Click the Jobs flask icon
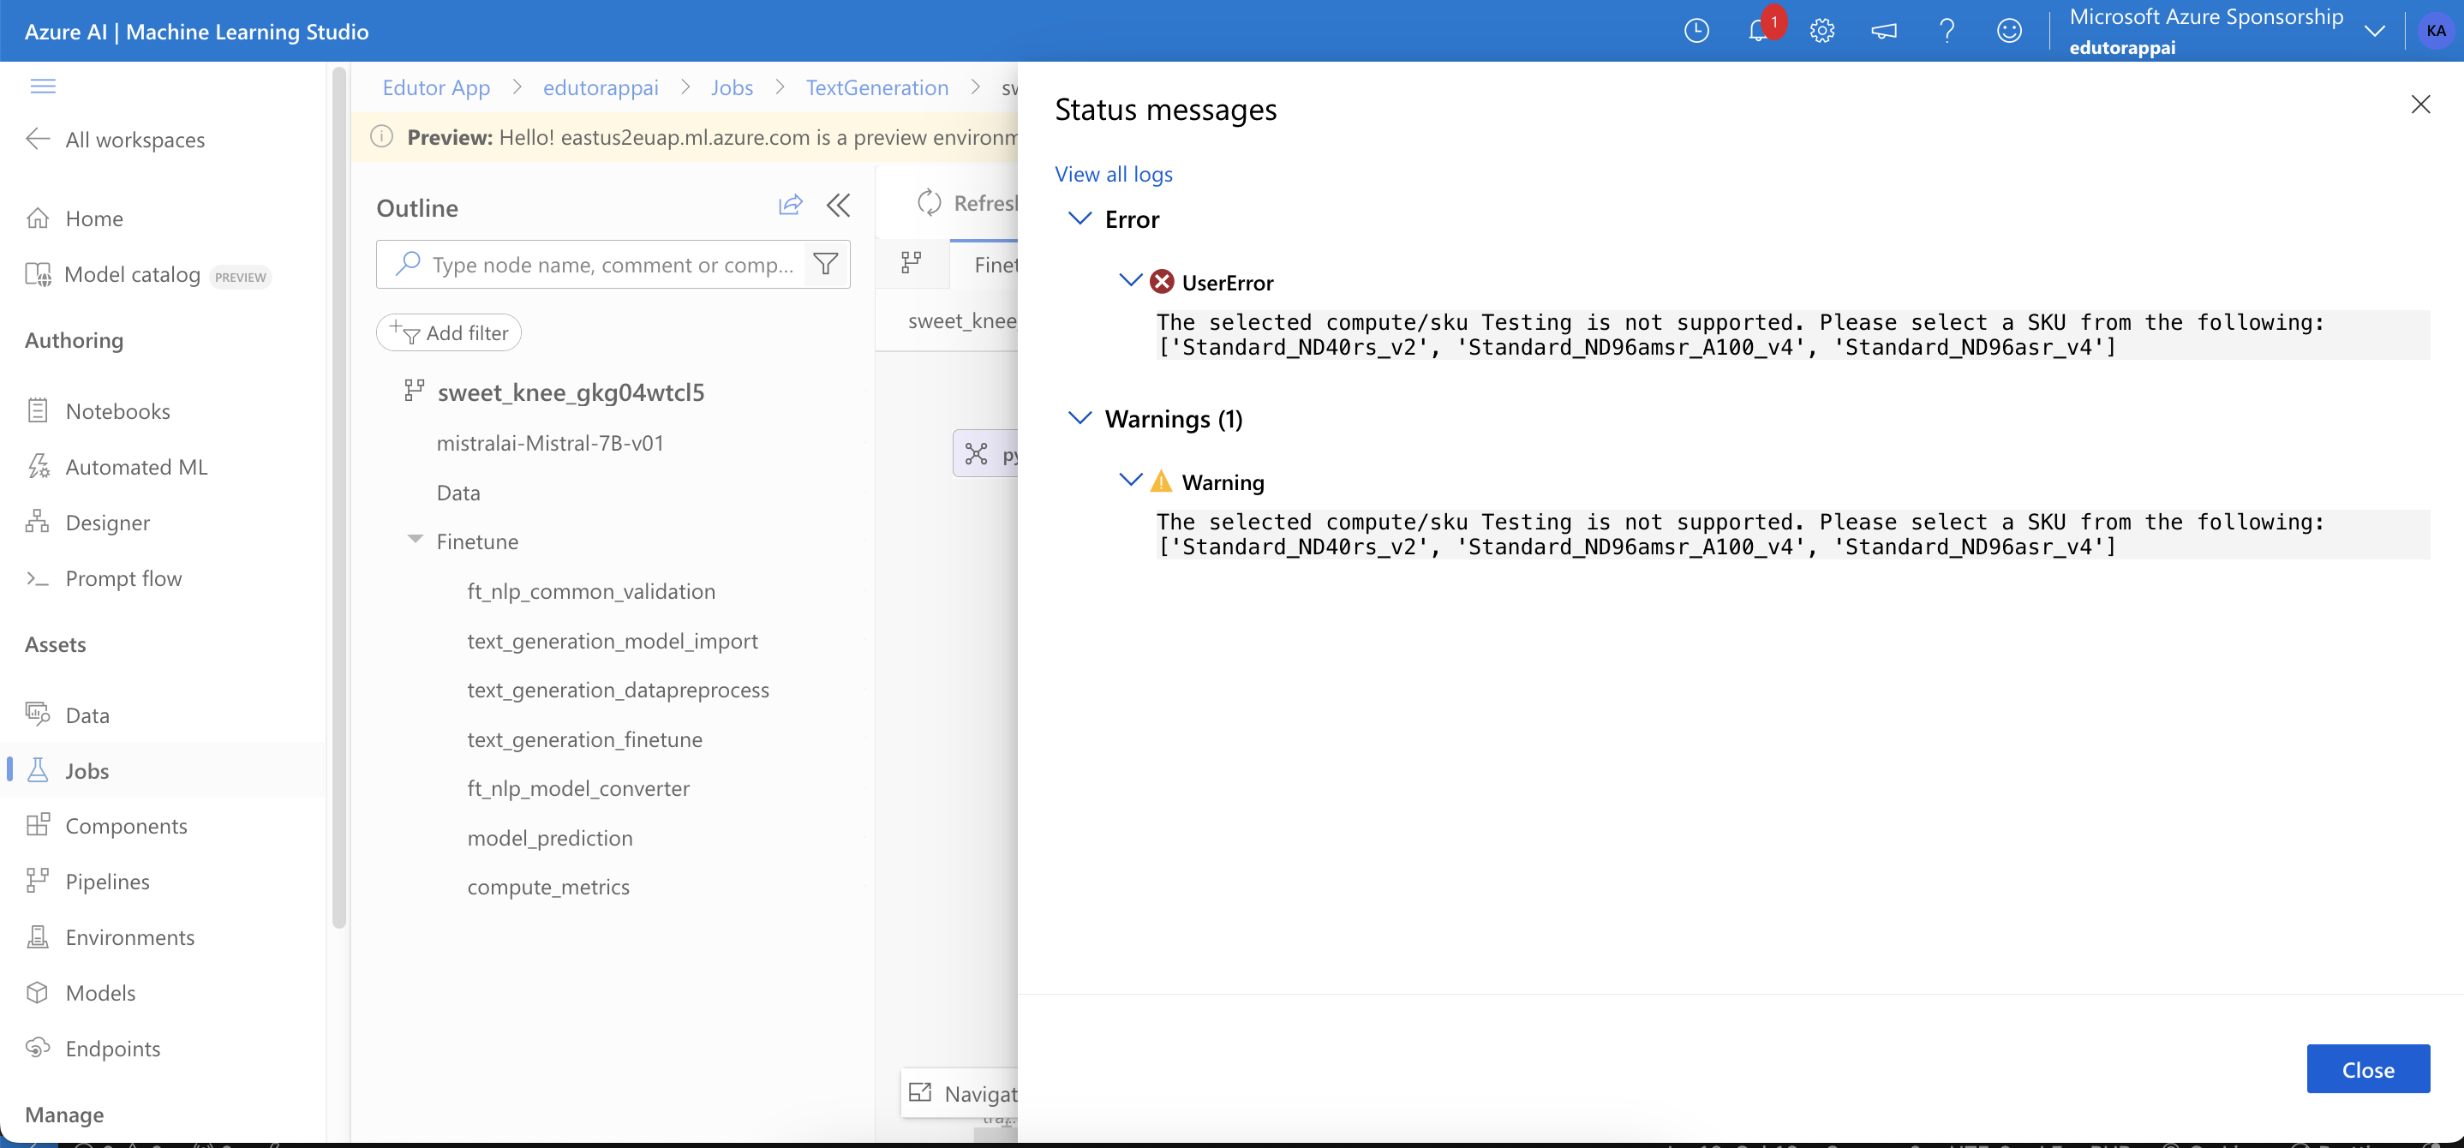The width and height of the screenshot is (2464, 1148). 38,770
